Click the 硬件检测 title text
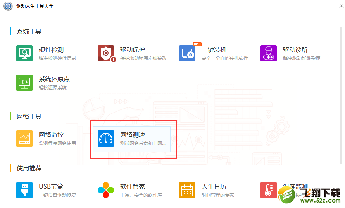 51,50
